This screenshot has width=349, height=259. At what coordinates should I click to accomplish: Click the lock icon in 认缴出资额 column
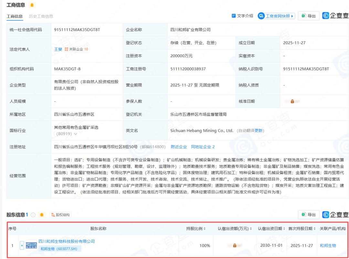coord(234,245)
